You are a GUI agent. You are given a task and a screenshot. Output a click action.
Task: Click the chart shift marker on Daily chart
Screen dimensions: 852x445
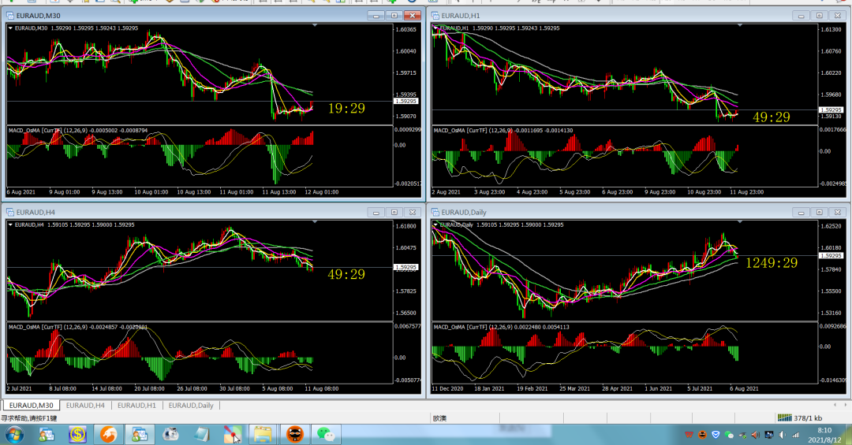(740, 222)
